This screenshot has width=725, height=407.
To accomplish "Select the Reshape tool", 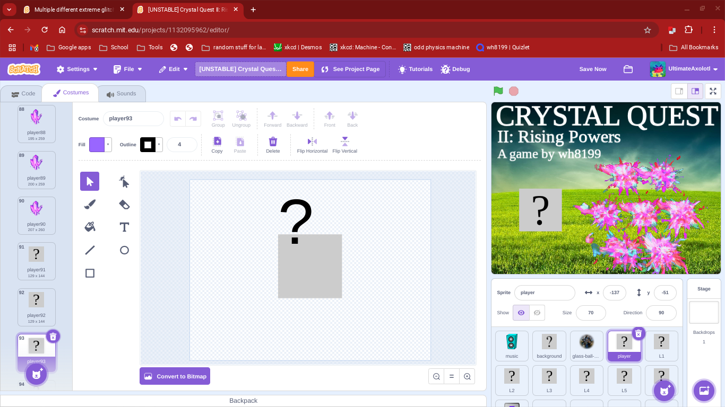I will tap(124, 182).
